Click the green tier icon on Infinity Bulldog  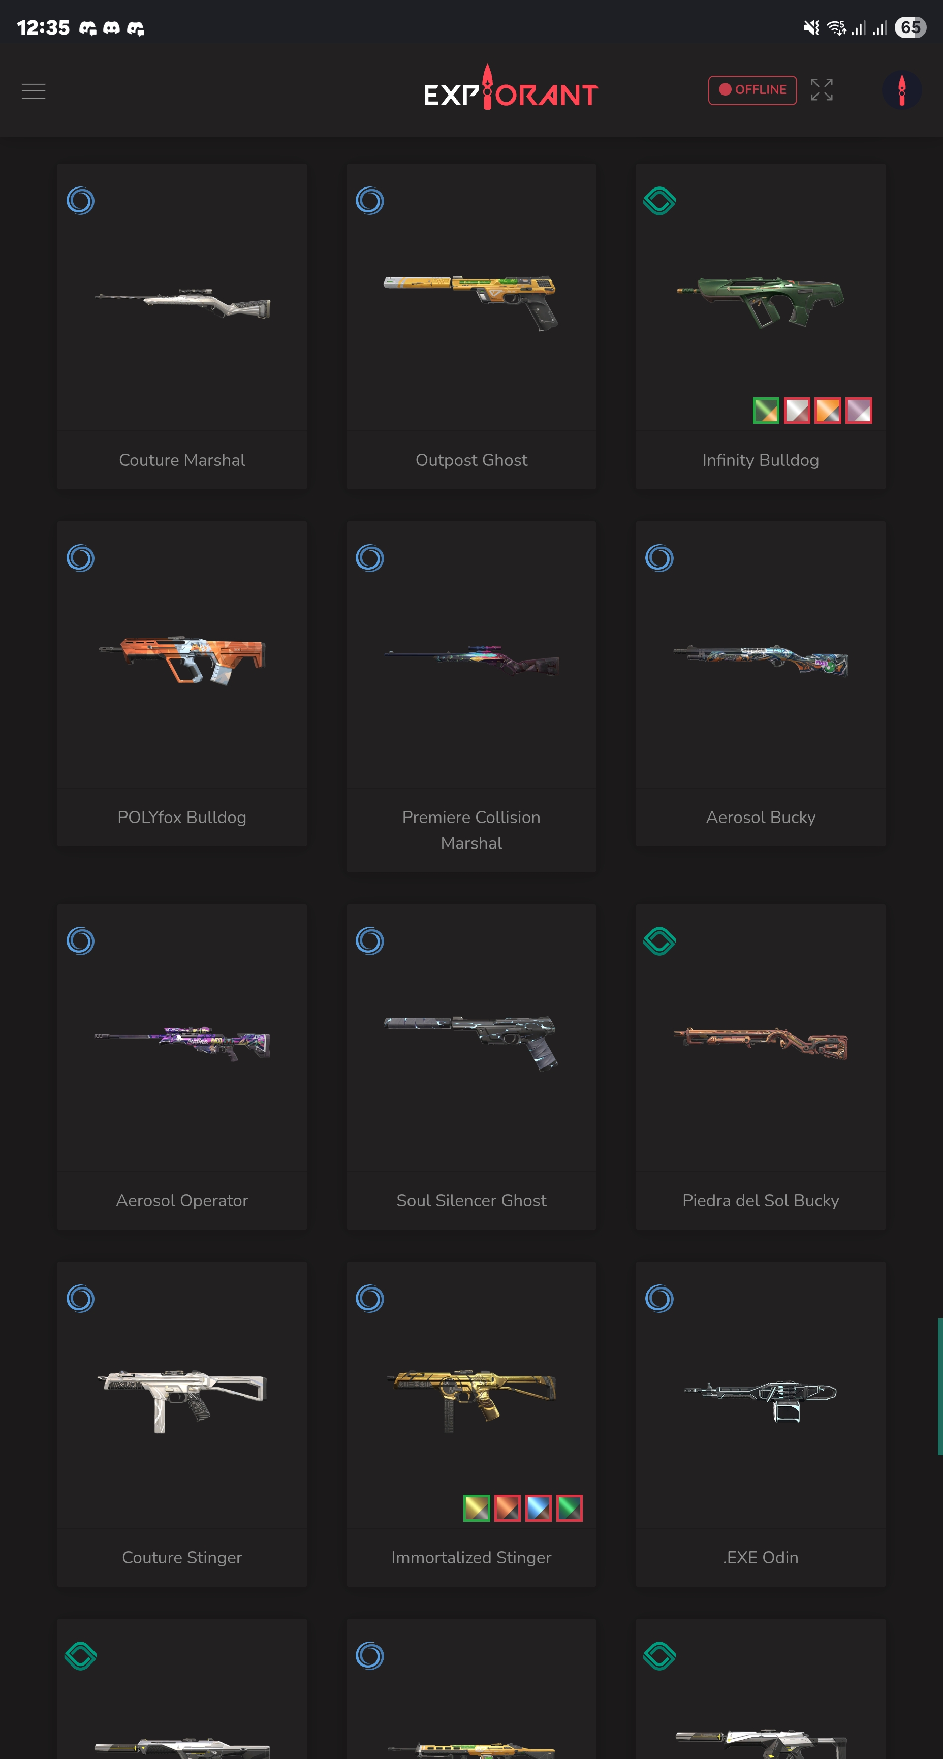tap(659, 201)
